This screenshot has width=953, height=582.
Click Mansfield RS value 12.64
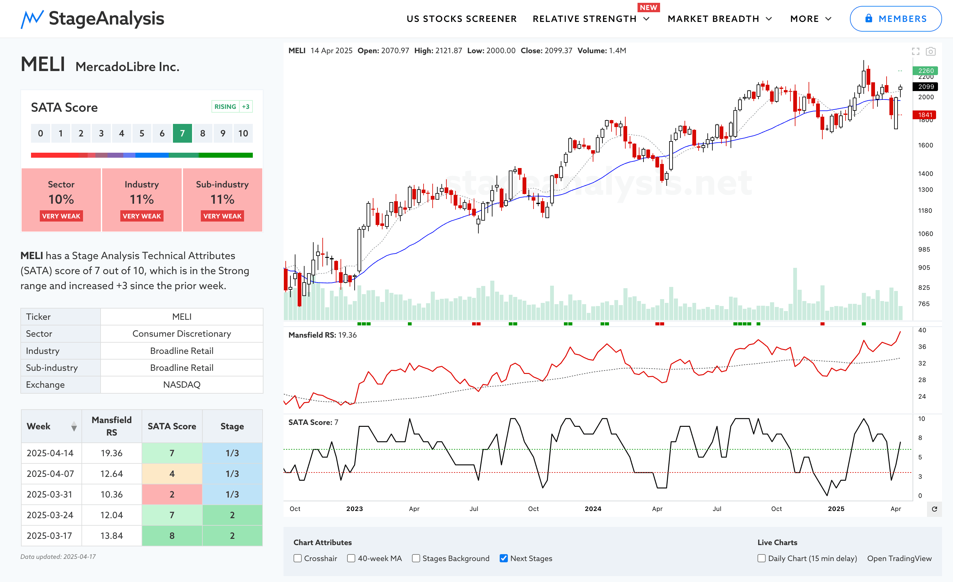112,474
